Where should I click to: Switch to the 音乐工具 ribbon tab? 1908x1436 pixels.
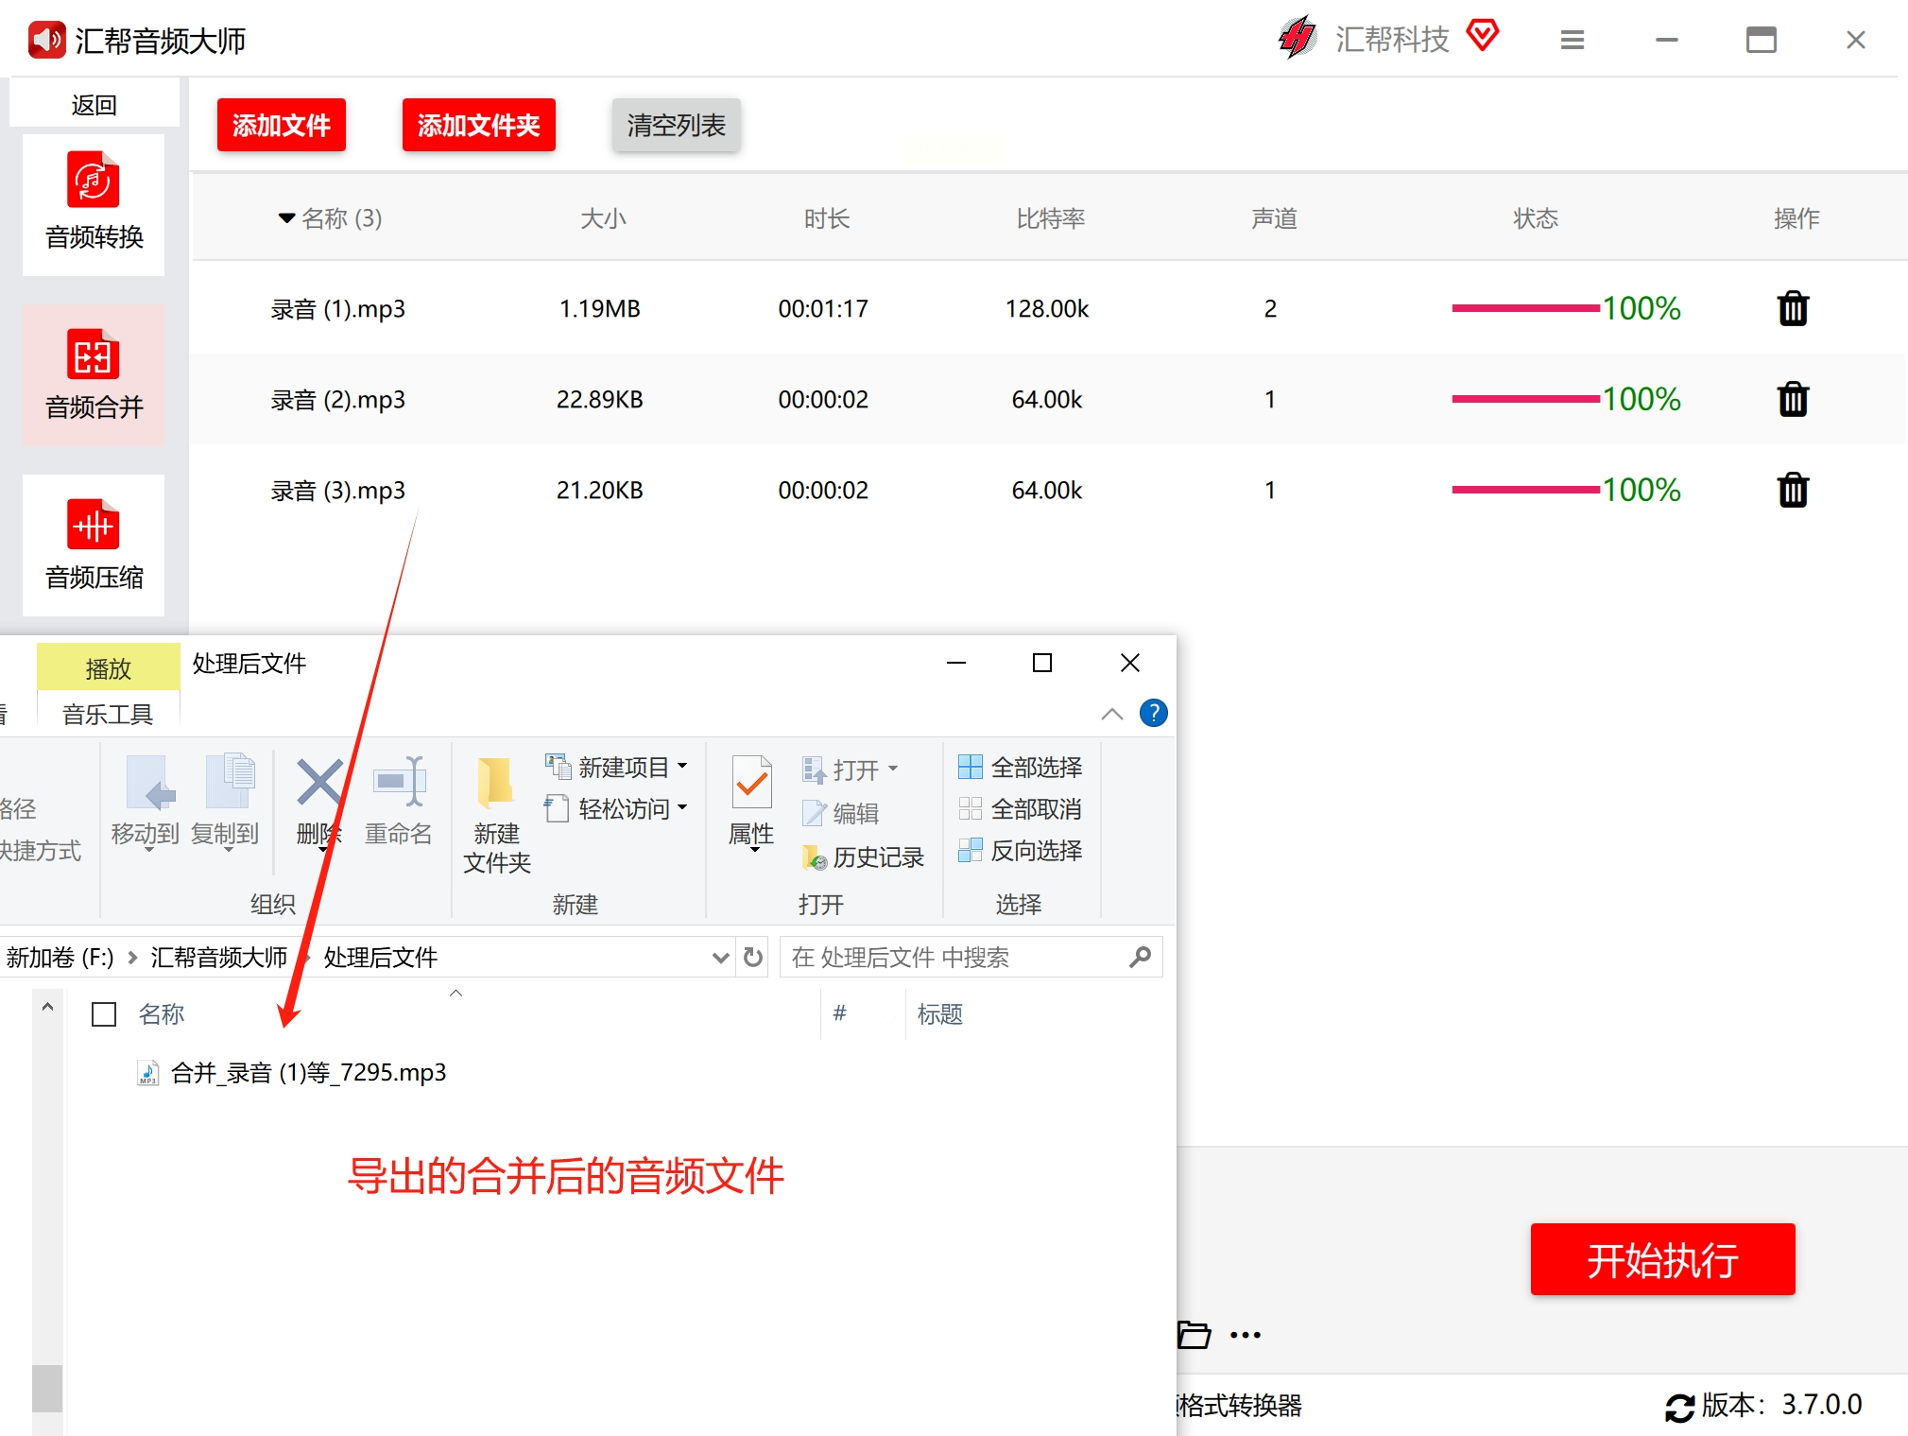click(108, 714)
